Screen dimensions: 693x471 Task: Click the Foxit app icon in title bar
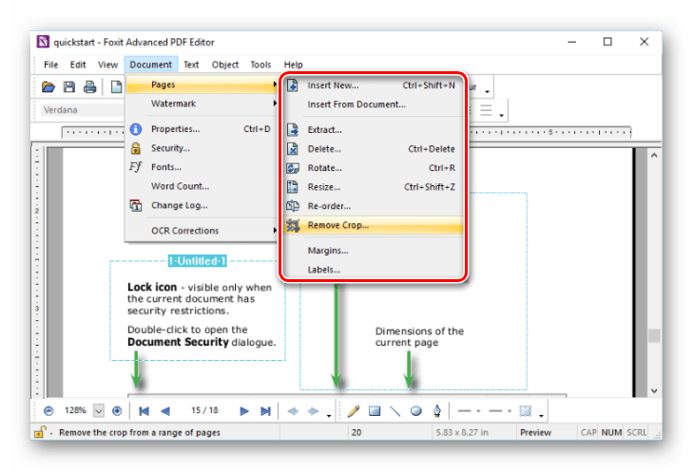(43, 42)
